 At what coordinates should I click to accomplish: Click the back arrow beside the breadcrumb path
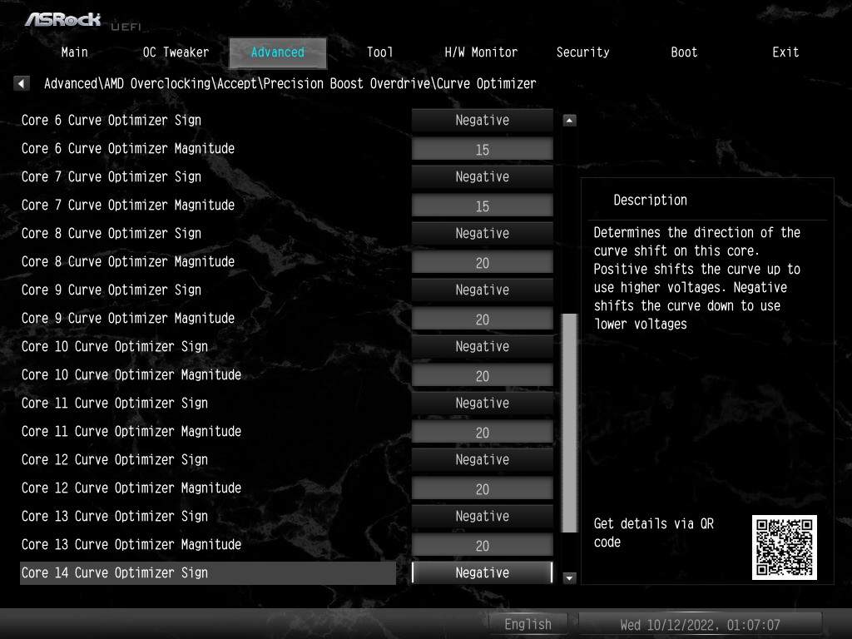(x=21, y=84)
